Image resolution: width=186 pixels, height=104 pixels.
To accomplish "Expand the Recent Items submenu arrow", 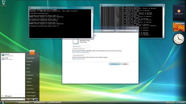I will point(38,75).
